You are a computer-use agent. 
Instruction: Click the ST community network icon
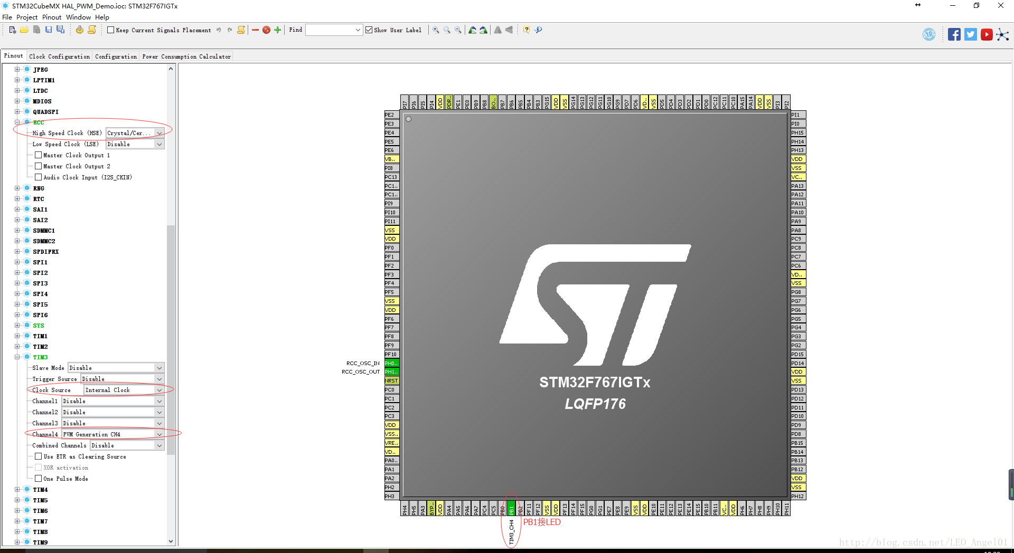[x=1003, y=35]
